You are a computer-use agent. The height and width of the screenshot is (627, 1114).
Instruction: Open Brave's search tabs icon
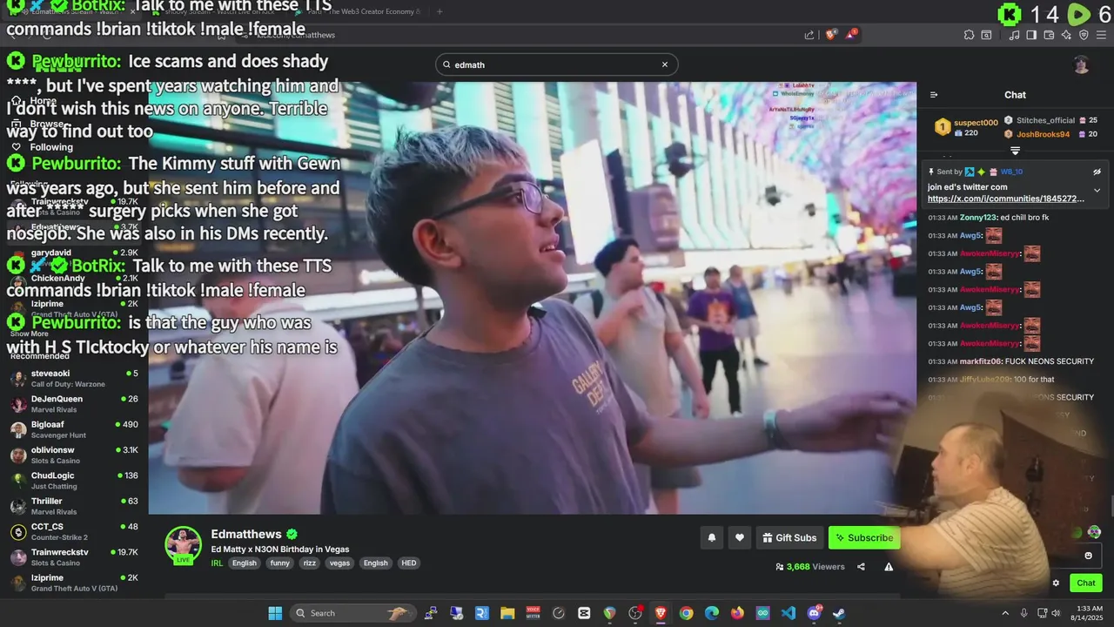coord(986,35)
